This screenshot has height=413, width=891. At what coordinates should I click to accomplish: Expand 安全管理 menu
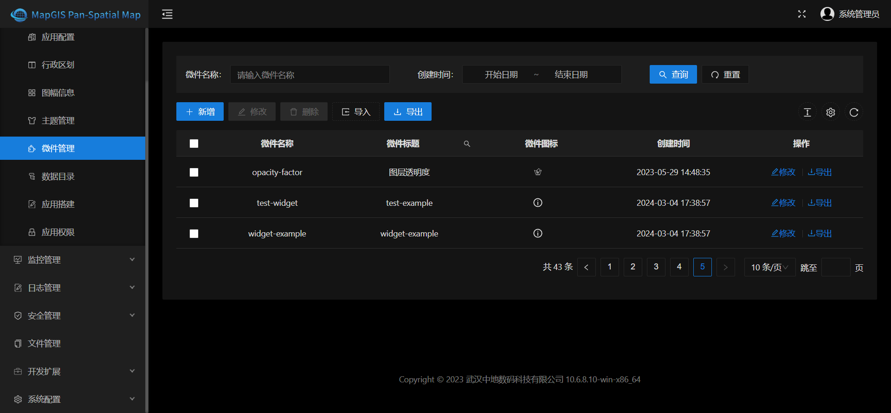[73, 315]
